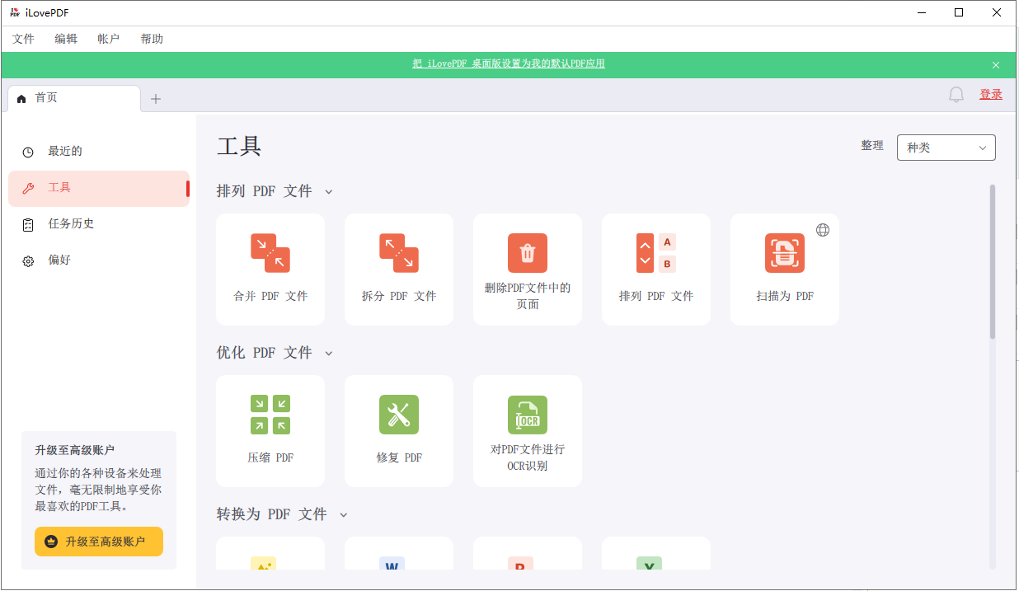Image resolution: width=1019 pixels, height=591 pixels.
Task: Open notifications via the bell icon
Action: point(956,95)
